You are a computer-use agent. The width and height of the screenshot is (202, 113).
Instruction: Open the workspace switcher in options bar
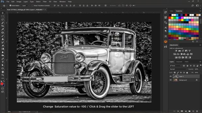197,6
